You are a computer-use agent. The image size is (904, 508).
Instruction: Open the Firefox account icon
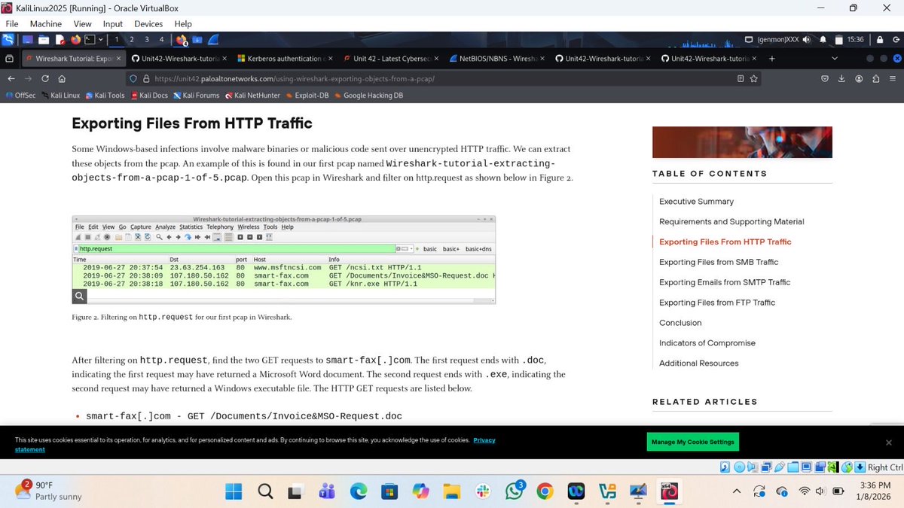tap(858, 78)
